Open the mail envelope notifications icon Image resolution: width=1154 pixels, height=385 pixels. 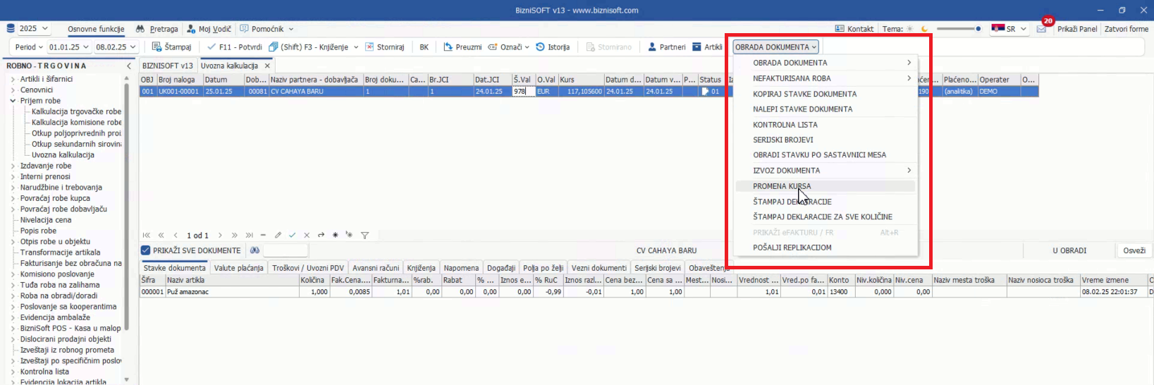pos(1041,29)
